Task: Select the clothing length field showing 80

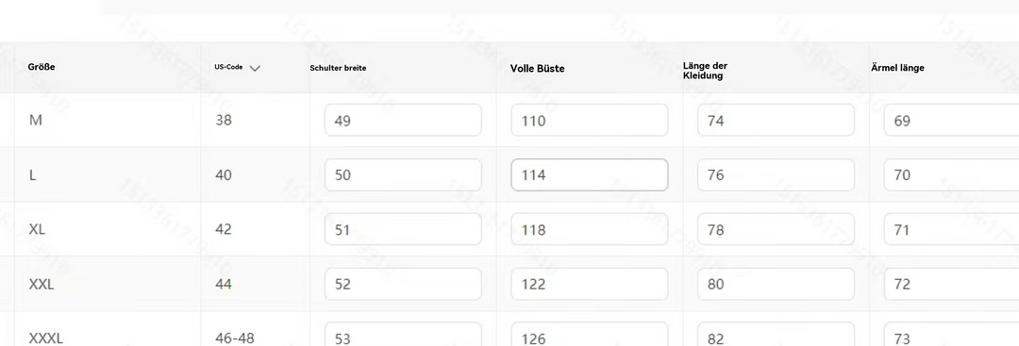Action: pos(776,284)
